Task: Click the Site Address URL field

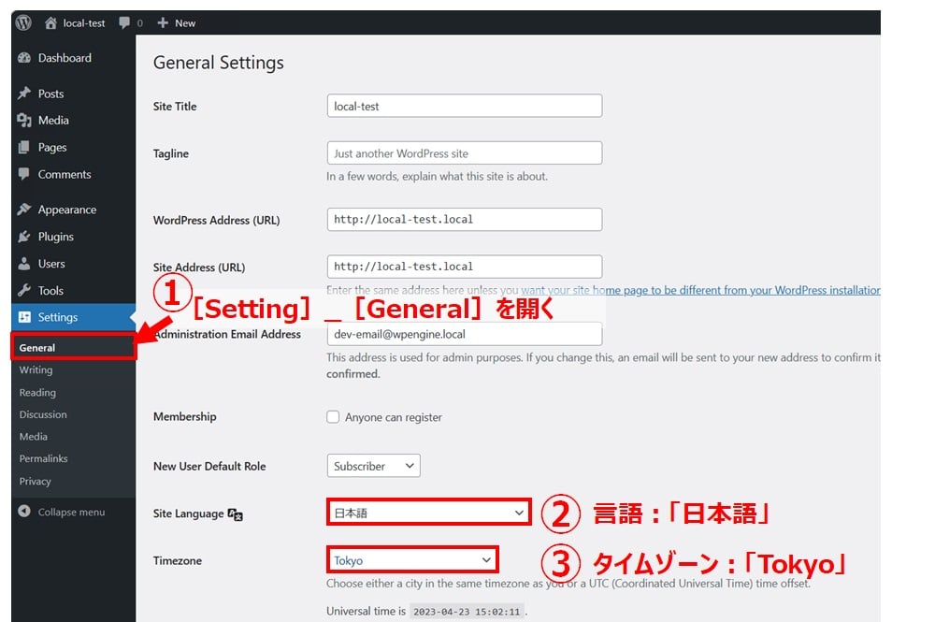Action: point(465,266)
